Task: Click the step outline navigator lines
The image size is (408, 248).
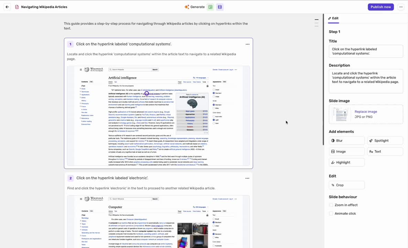Action: click(316, 23)
